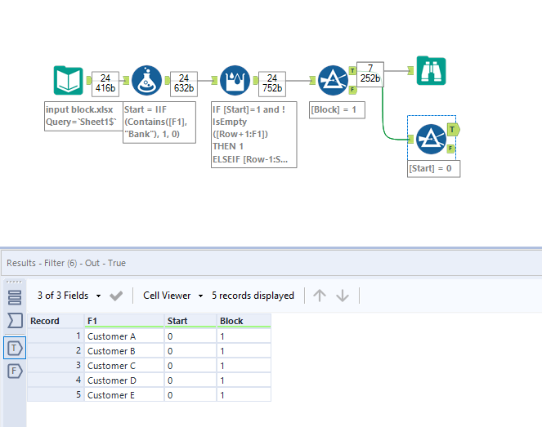Select the Multi-Row Formula tool

point(235,80)
